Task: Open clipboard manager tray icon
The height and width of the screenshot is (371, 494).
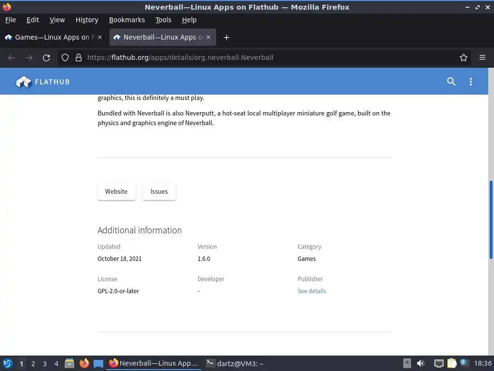Action: (x=452, y=363)
